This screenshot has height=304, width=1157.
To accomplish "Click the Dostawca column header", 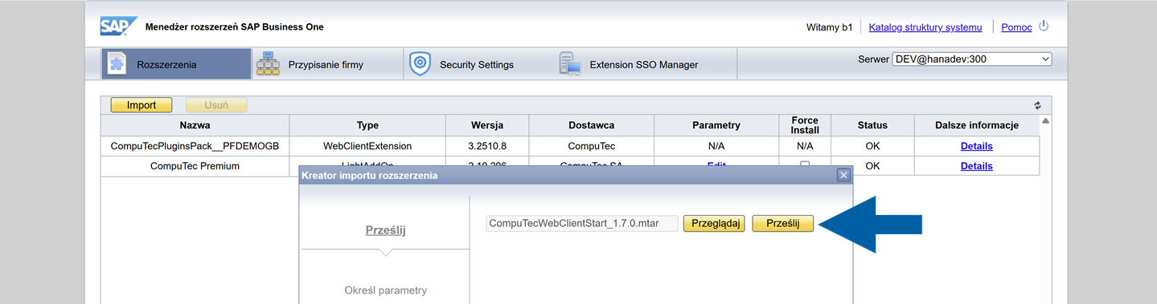I will (591, 125).
